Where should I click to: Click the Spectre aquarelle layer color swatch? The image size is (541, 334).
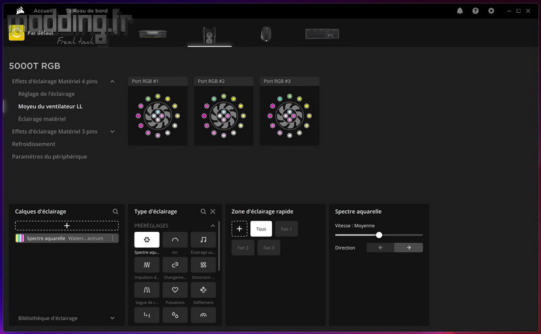[20, 238]
